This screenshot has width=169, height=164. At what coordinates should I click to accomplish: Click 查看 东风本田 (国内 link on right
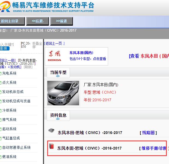pos(149,56)
